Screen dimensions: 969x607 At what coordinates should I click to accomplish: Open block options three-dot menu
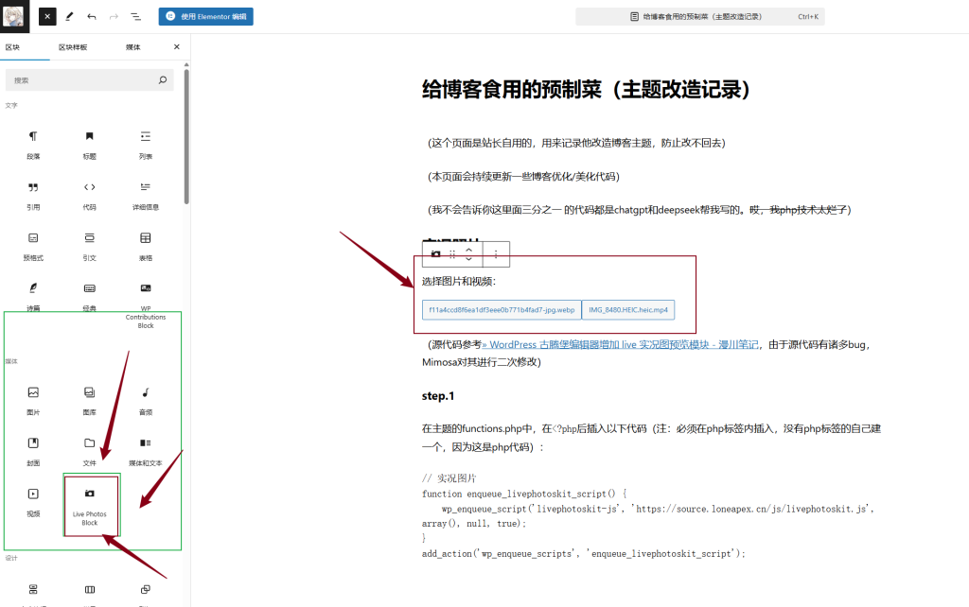496,254
